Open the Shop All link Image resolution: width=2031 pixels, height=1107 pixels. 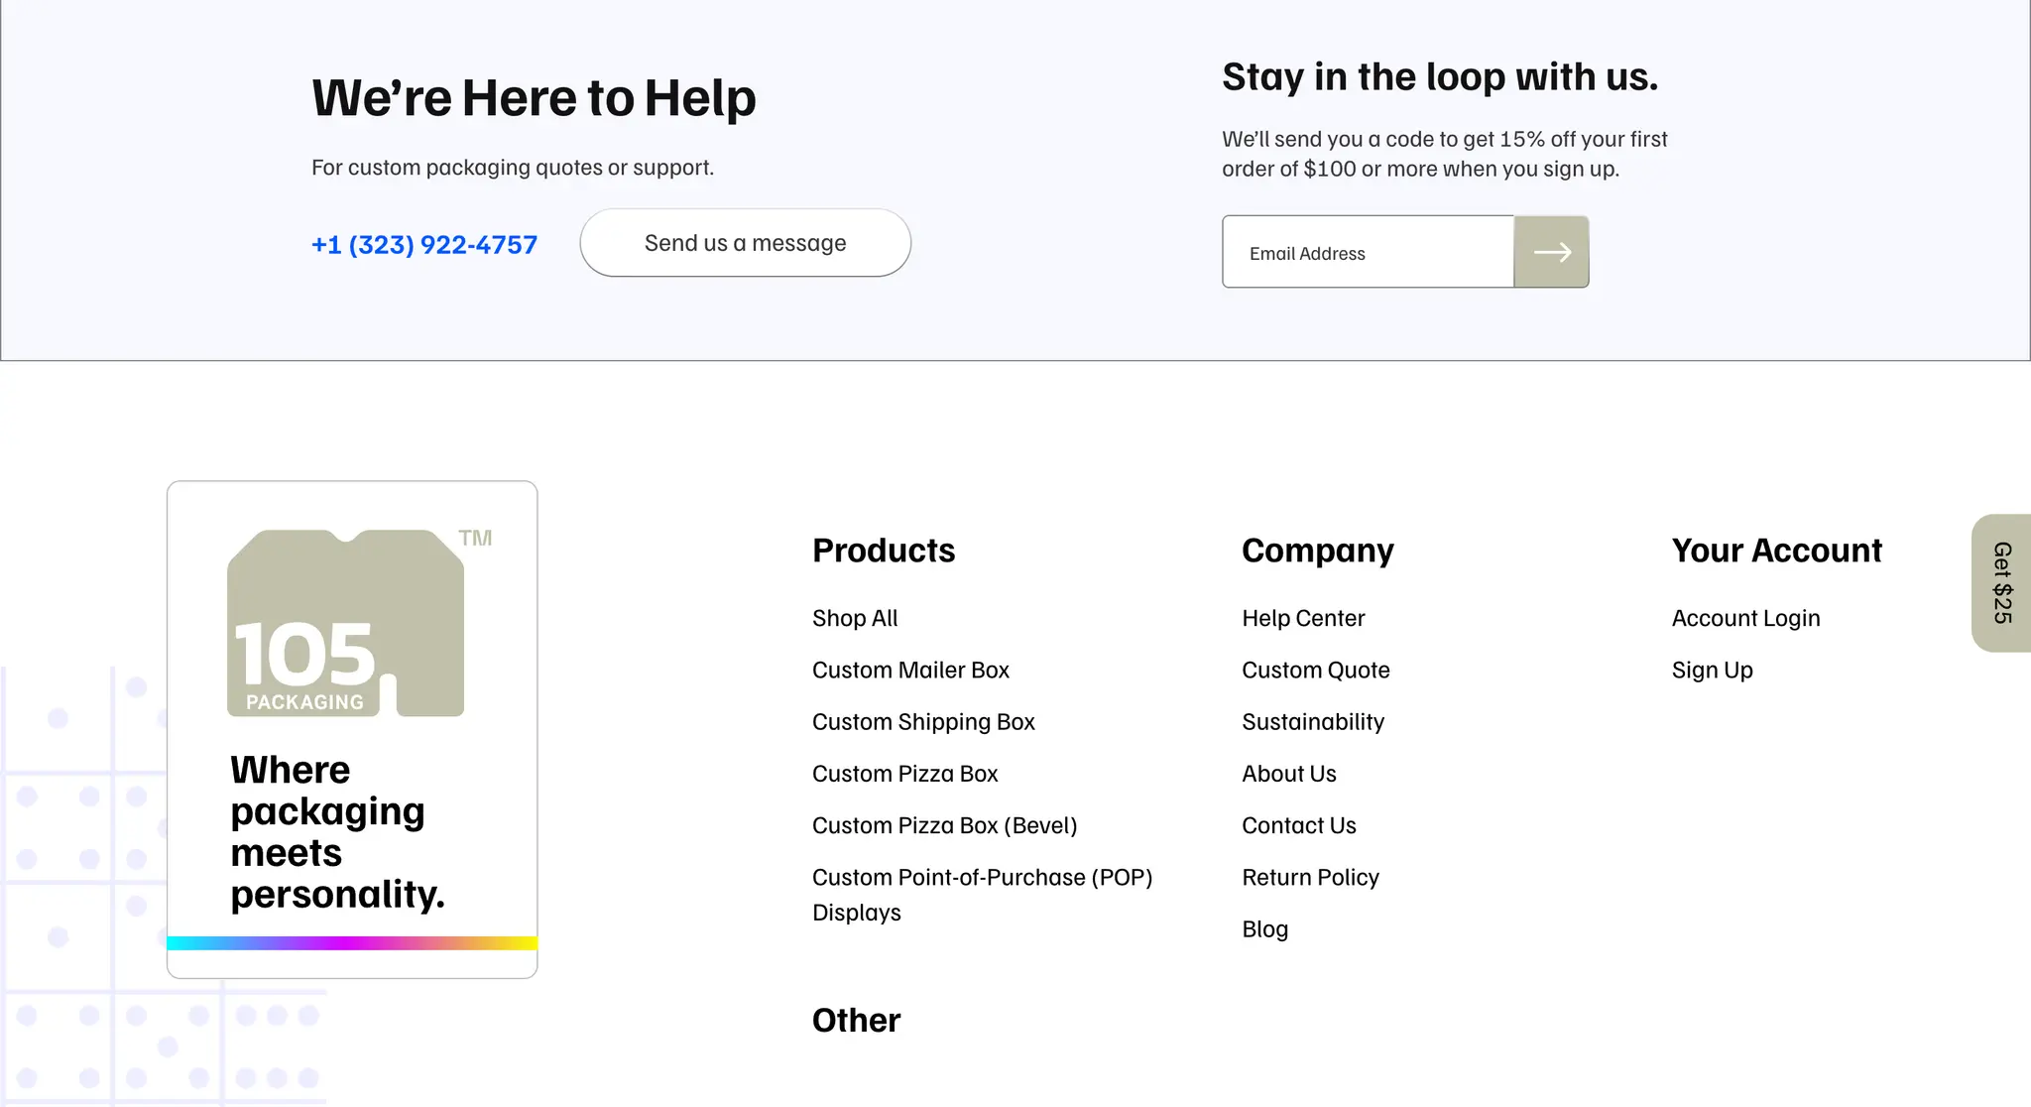[x=855, y=618]
